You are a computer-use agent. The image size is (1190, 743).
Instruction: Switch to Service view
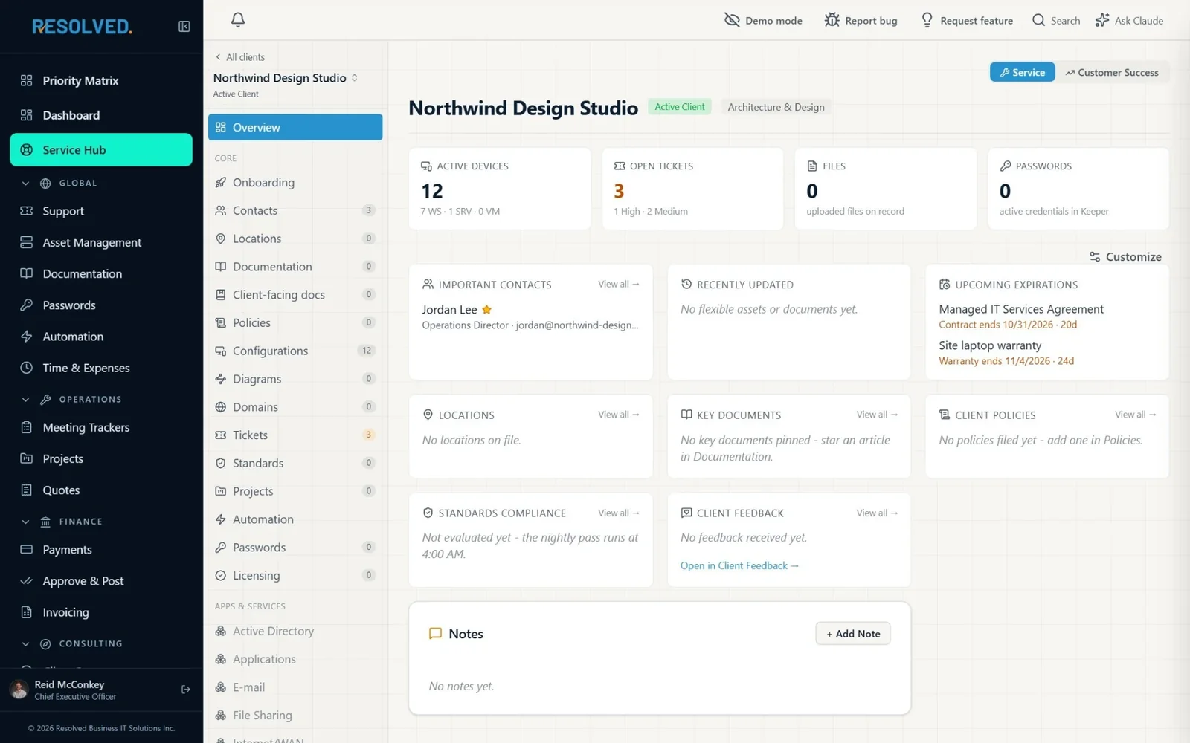coord(1023,72)
